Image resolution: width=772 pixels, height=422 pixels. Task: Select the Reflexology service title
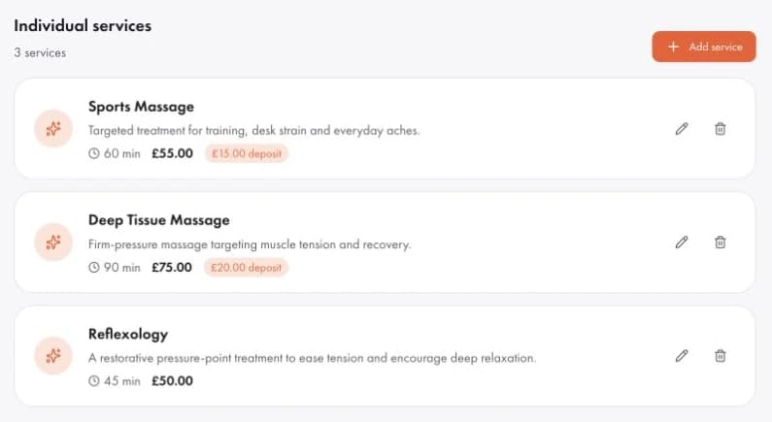click(128, 334)
